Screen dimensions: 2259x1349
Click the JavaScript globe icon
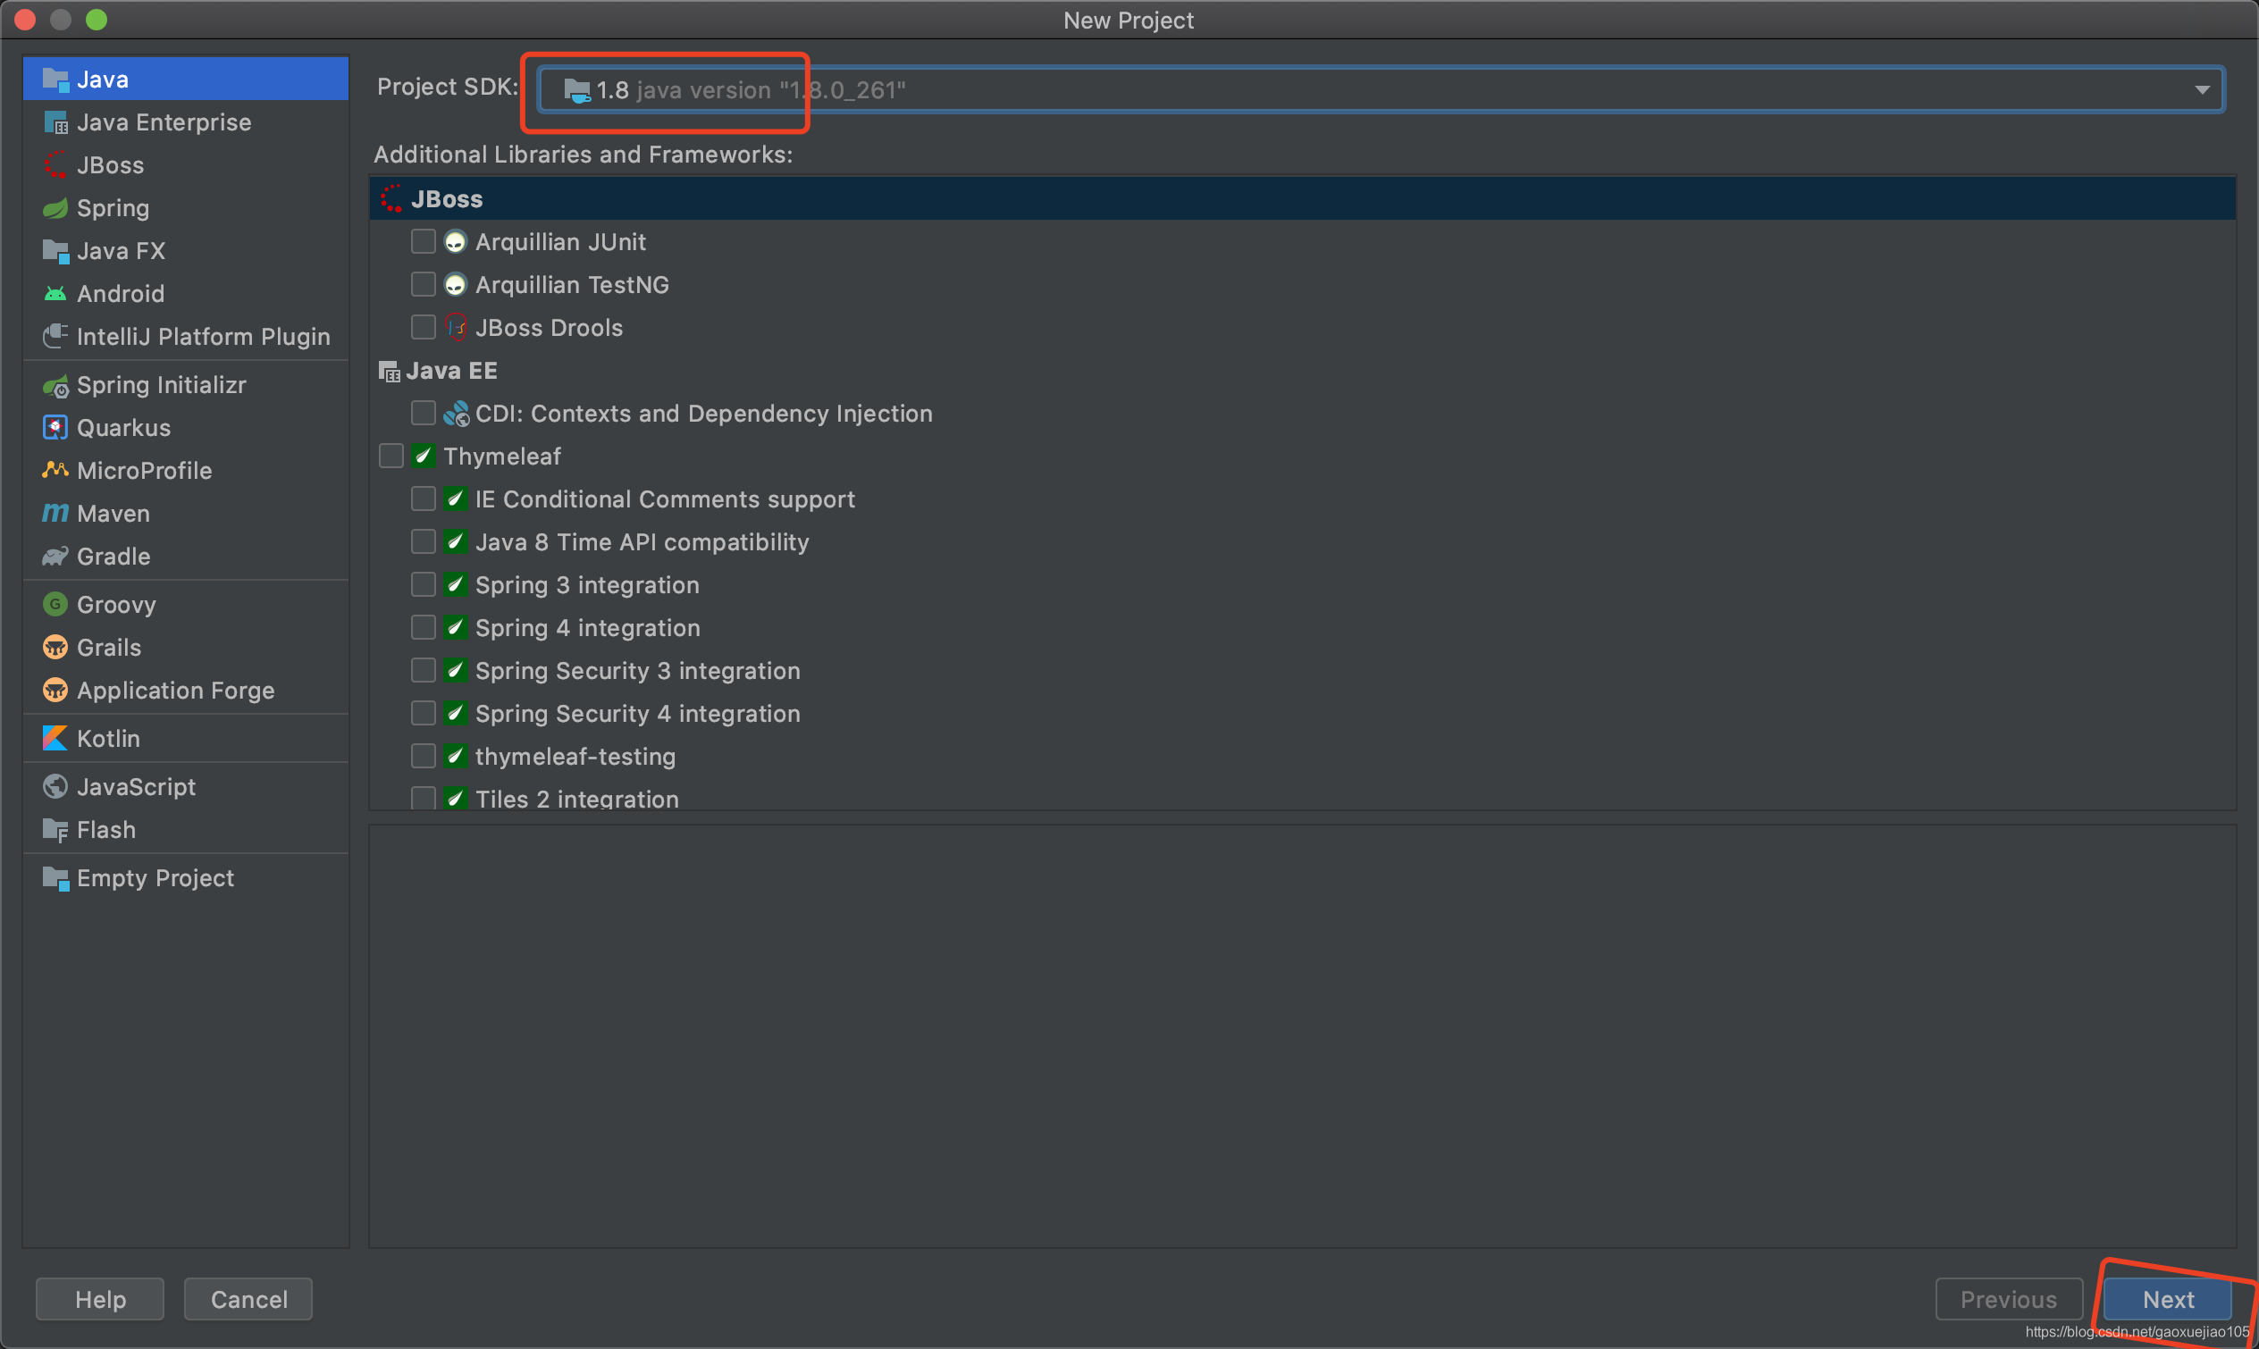click(55, 786)
